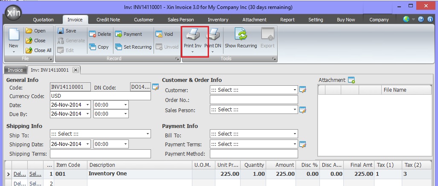Open the Sales Person edit icon
Image resolution: width=438 pixels, height=186 pixels.
pyautogui.click(x=303, y=110)
